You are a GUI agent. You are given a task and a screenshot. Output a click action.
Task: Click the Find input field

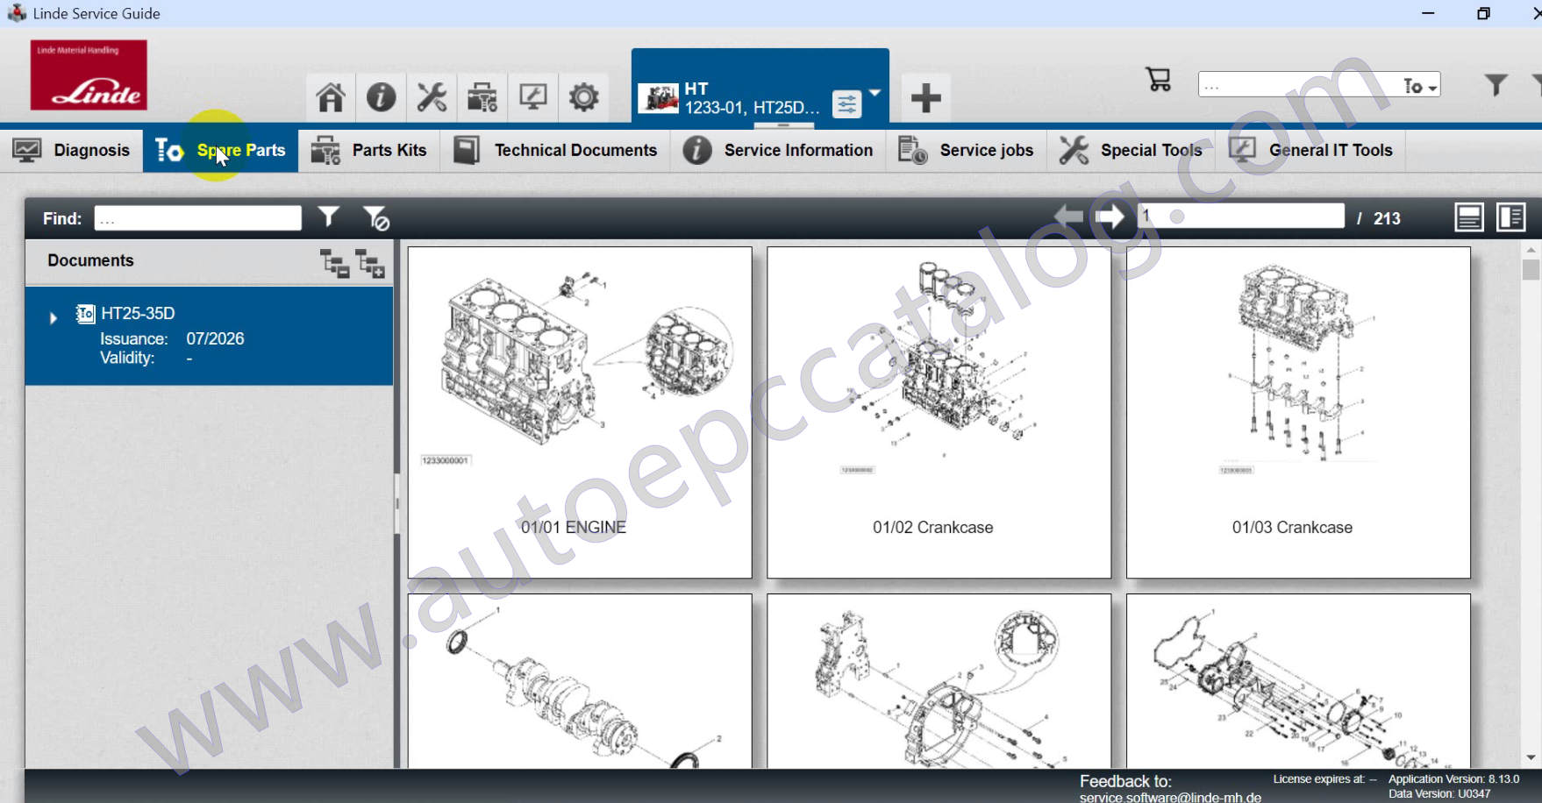click(x=198, y=218)
